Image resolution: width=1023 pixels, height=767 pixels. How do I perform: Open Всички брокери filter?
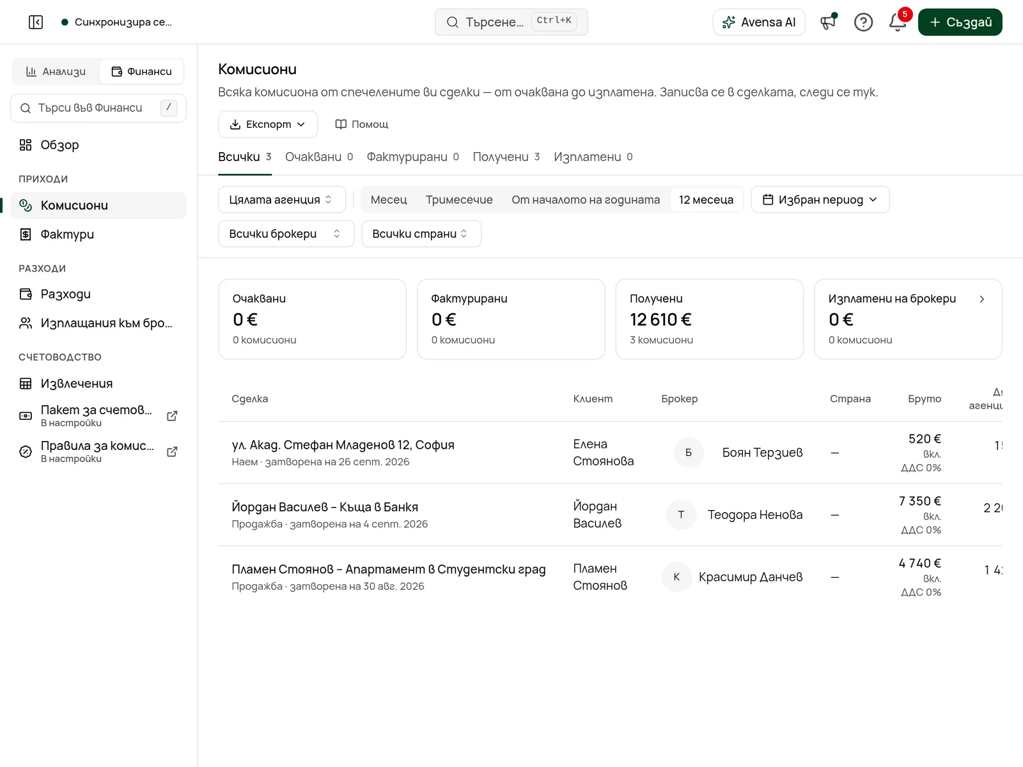click(286, 234)
